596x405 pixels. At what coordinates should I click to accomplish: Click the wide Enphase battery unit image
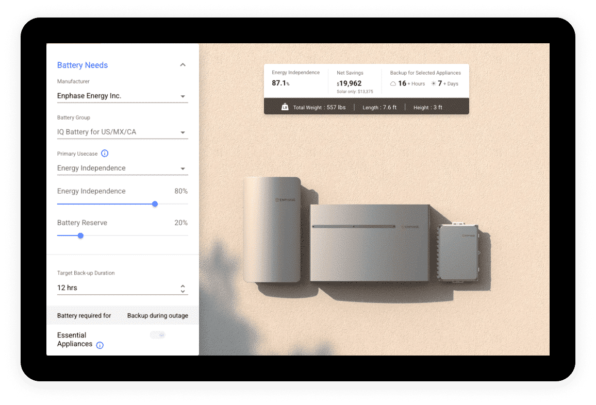coord(370,242)
